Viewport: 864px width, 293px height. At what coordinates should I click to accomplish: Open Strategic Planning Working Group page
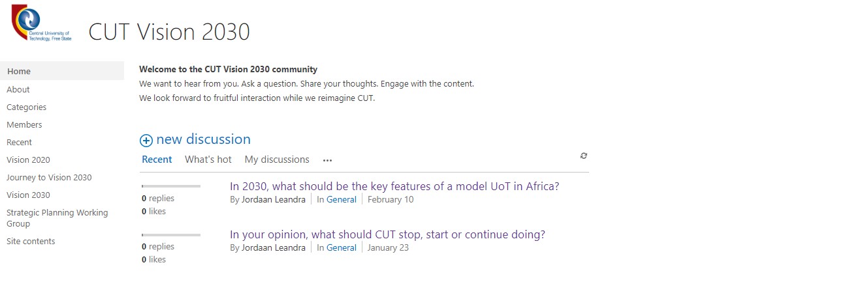57,218
